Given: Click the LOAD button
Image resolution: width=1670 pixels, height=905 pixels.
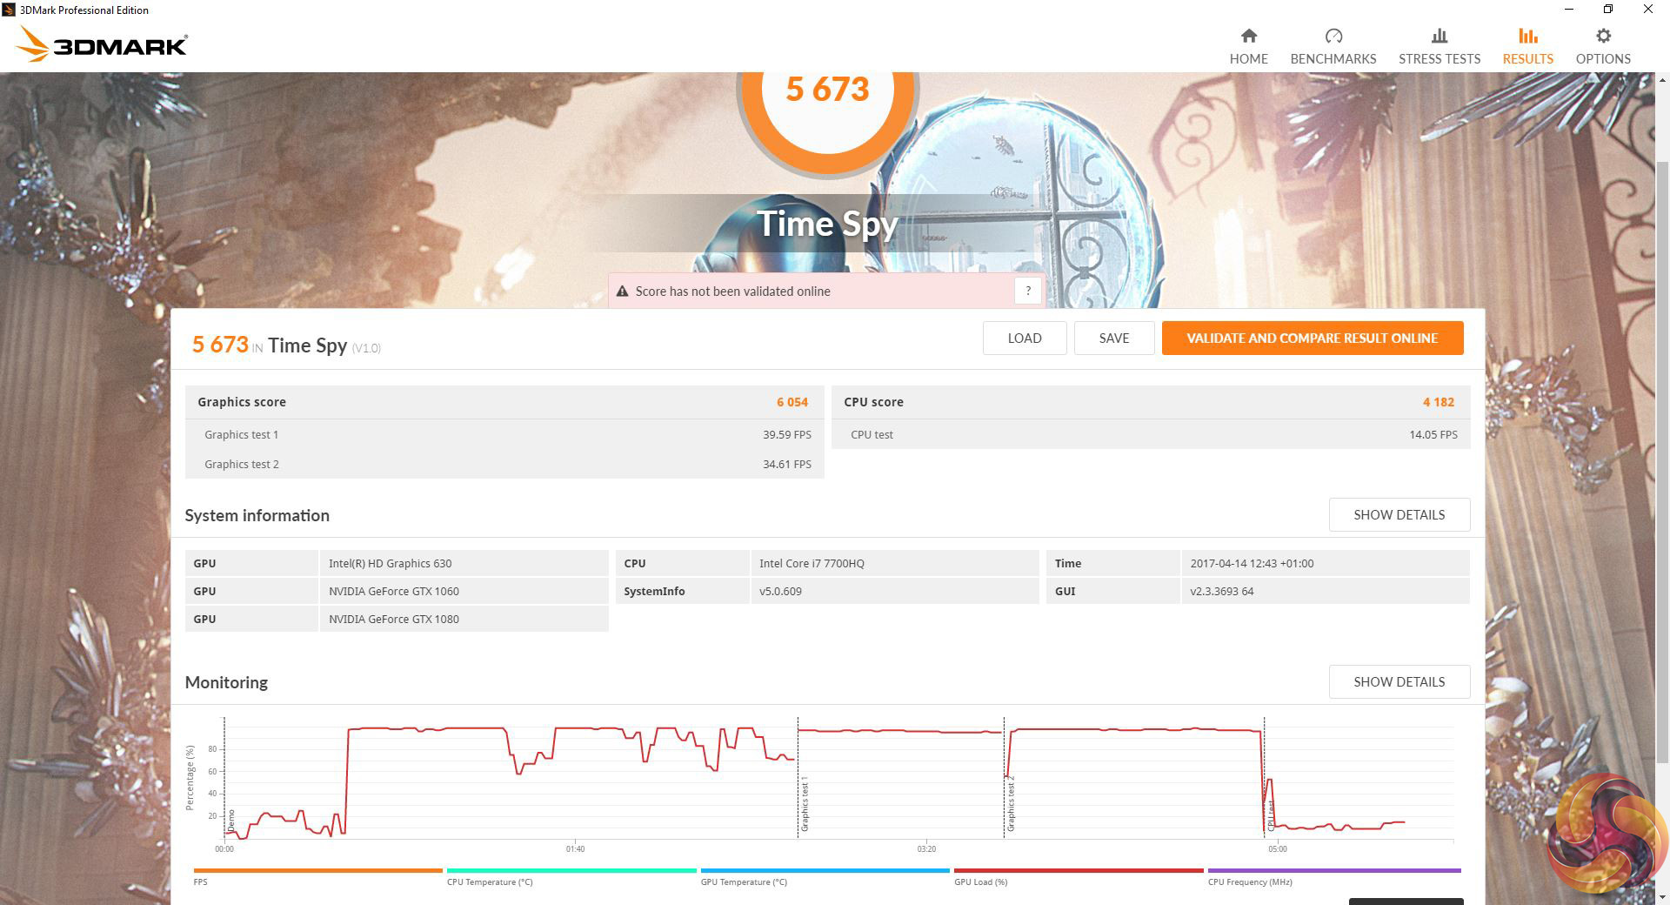Looking at the screenshot, I should [1025, 339].
